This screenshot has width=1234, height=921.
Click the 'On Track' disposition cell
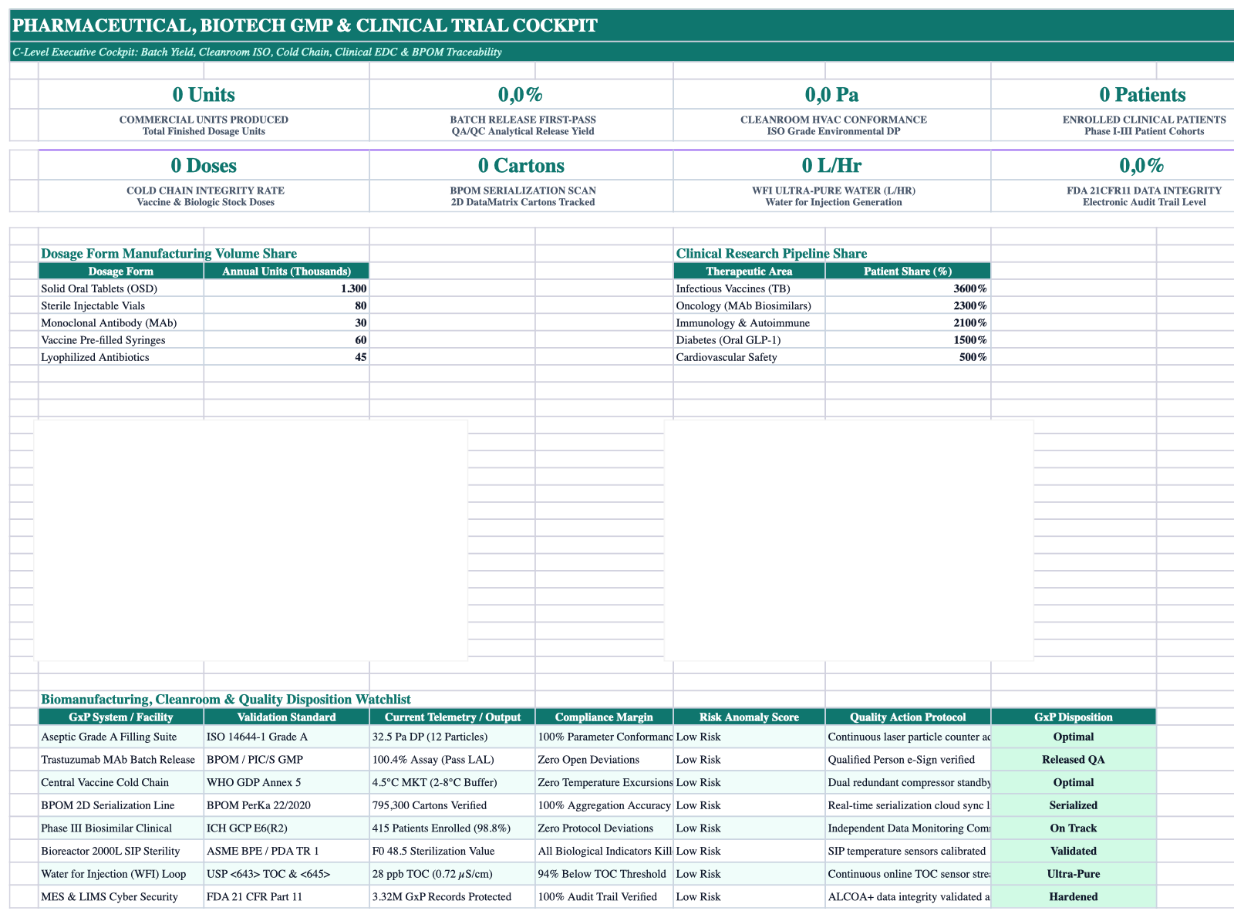(x=1074, y=828)
